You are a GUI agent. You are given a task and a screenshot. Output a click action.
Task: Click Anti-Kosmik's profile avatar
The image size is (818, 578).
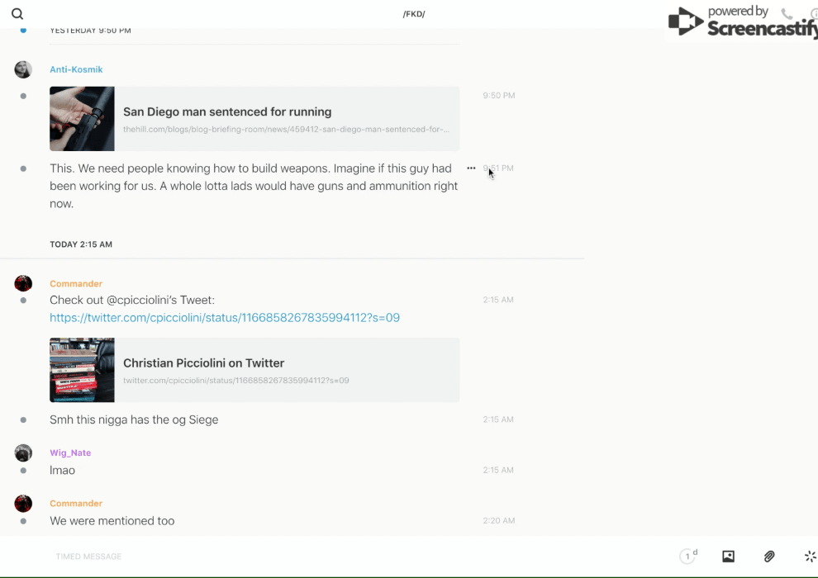(x=23, y=69)
